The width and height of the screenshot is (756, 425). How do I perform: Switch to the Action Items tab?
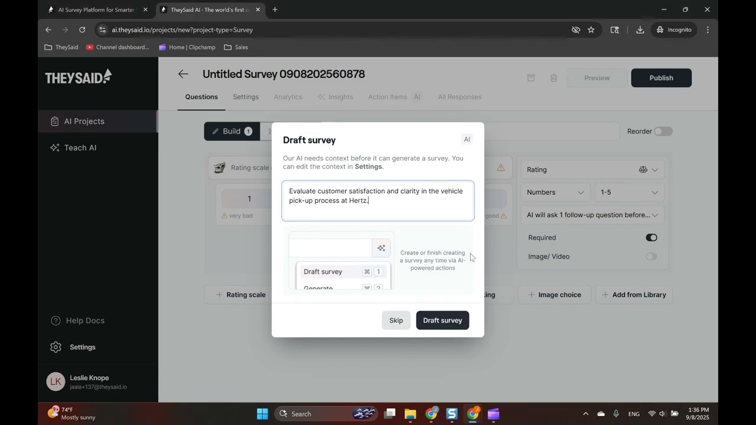click(395, 97)
